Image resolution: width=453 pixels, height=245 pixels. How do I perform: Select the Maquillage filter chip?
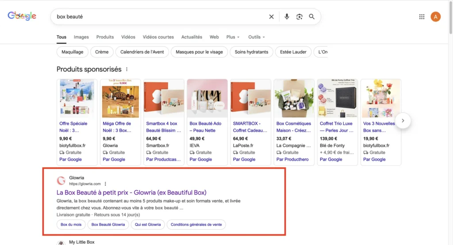tap(73, 52)
